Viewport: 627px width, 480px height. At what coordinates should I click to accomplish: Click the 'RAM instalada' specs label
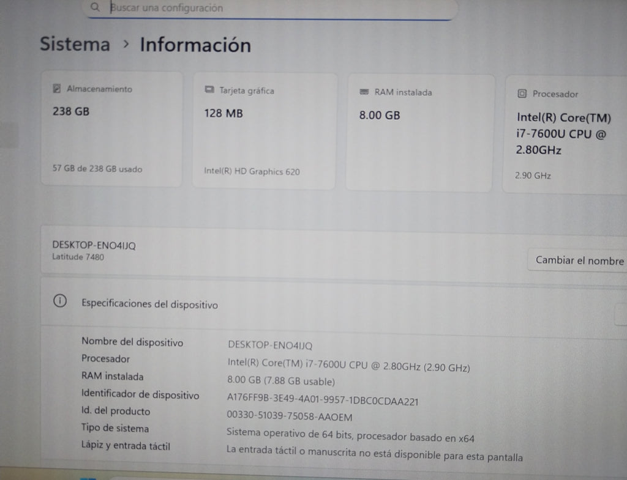[113, 376]
